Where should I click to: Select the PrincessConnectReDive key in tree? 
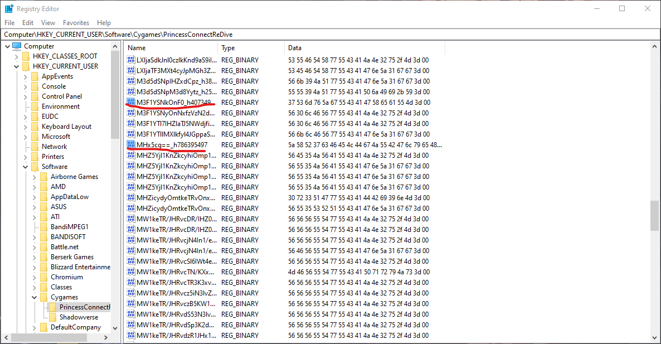(84, 307)
